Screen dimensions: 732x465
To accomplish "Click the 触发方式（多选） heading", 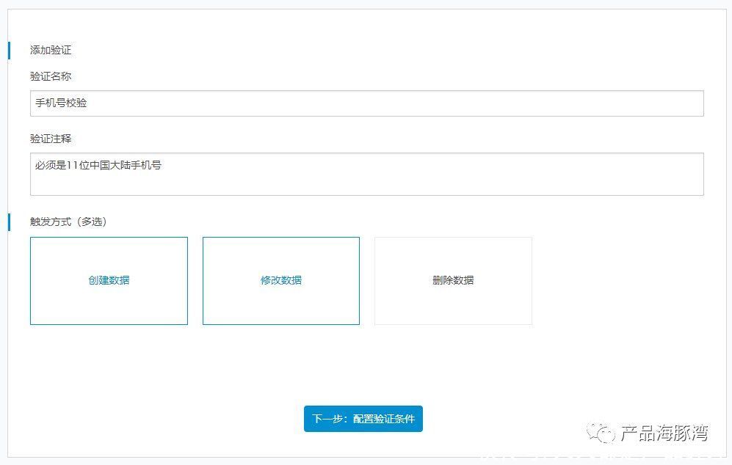I will pos(68,221).
